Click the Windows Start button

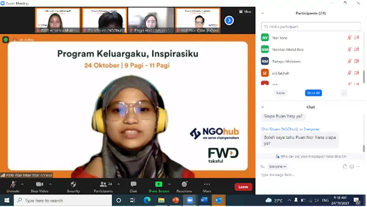[x=7, y=200]
